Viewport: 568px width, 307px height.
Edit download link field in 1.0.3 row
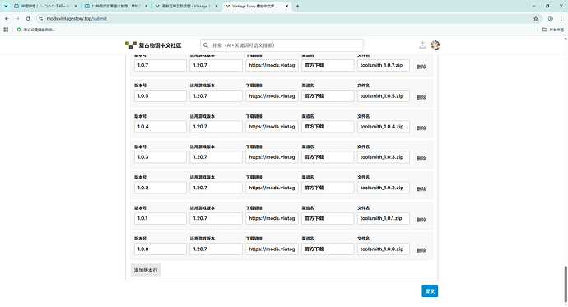272,157
